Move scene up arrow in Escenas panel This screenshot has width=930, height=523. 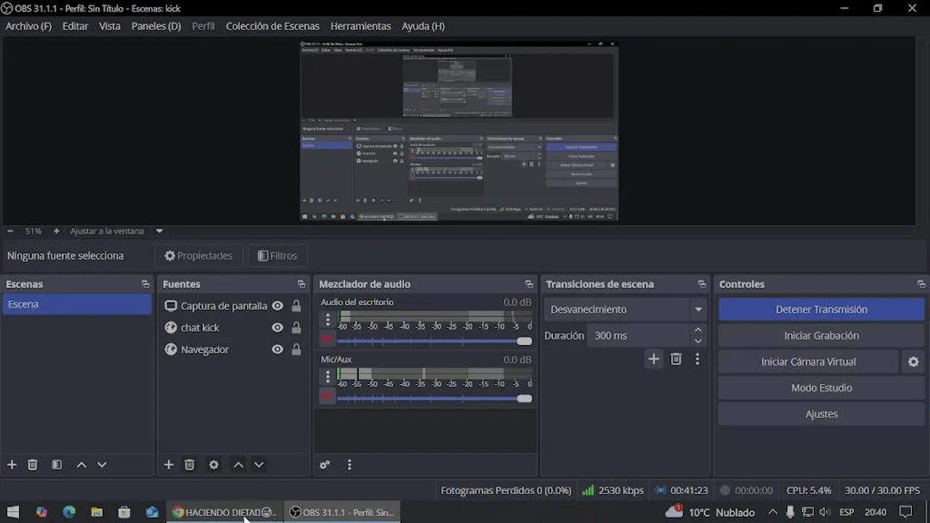pyautogui.click(x=81, y=465)
